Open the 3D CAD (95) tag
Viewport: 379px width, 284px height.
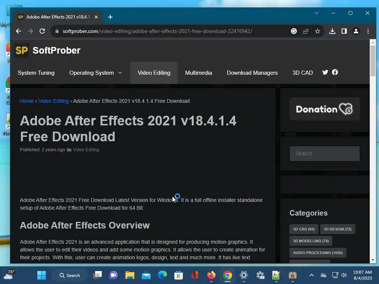[304, 229]
